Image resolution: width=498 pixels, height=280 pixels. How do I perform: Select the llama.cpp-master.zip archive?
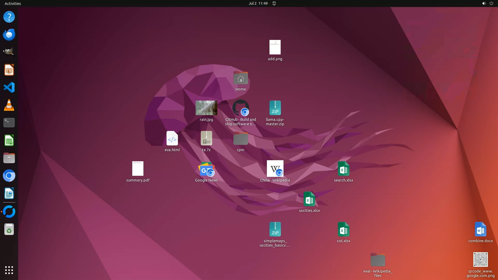(x=275, y=108)
